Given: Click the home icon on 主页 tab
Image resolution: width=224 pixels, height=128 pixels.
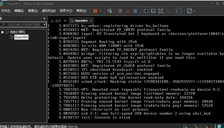Looking at the screenshot, I should point(52,21).
